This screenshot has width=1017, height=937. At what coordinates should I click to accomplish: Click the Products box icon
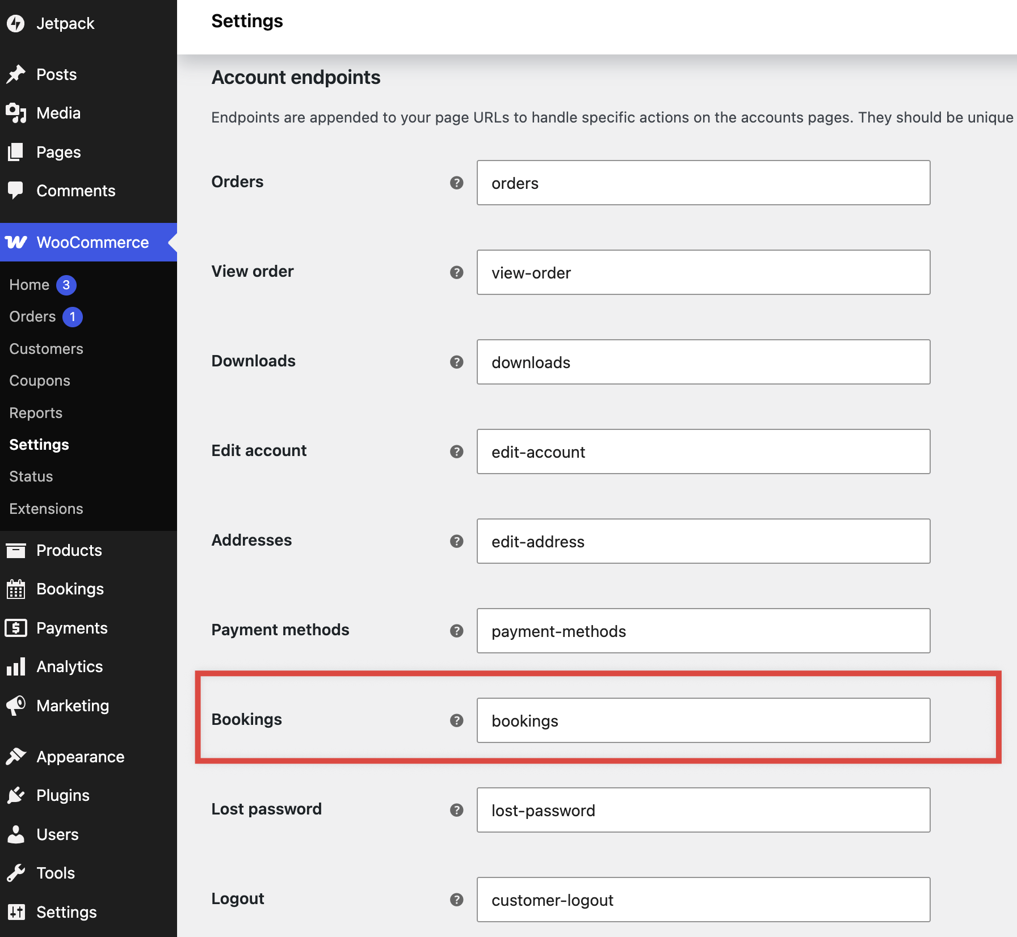tap(16, 550)
